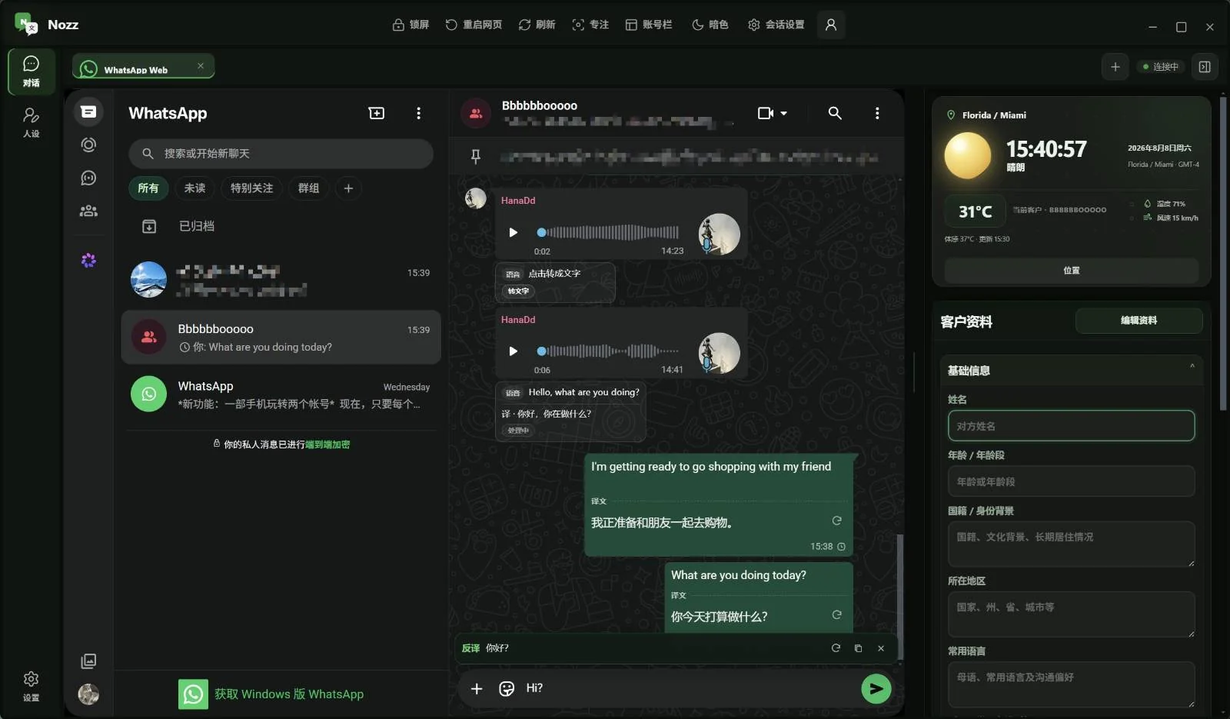Toggle 专注 focus mode
1230x719 pixels.
click(590, 25)
